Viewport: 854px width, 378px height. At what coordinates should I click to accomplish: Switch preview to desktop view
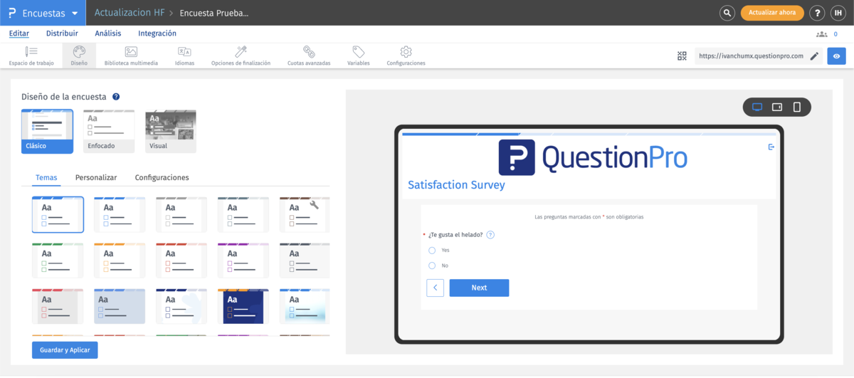pyautogui.click(x=757, y=107)
